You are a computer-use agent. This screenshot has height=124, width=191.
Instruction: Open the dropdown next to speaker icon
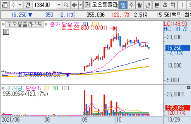[x=80, y=5]
